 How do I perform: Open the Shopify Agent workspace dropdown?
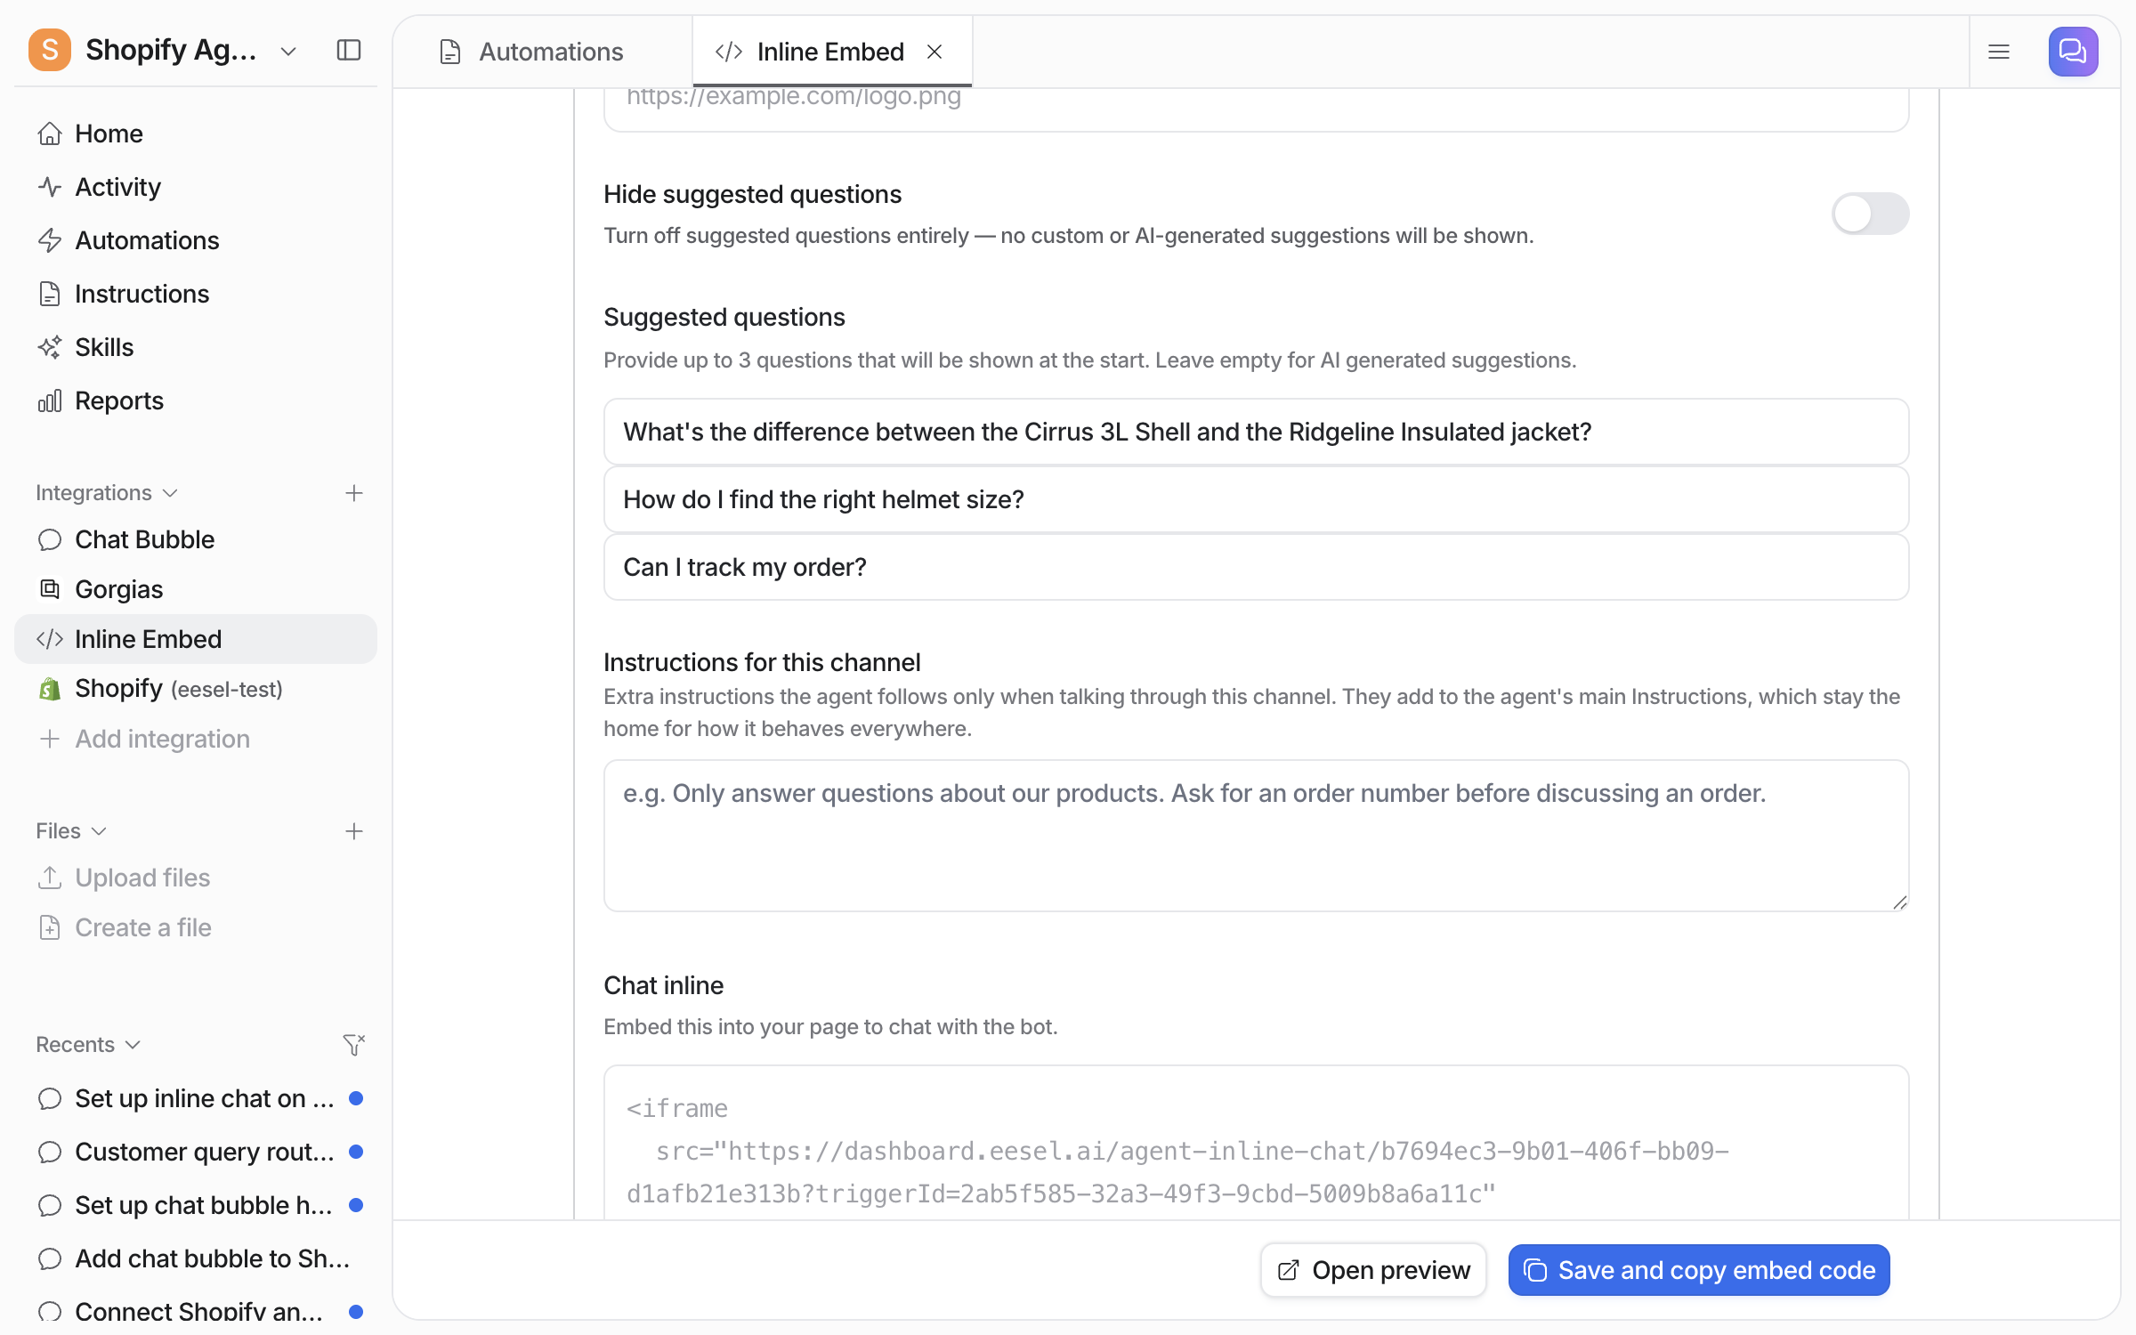click(x=288, y=52)
